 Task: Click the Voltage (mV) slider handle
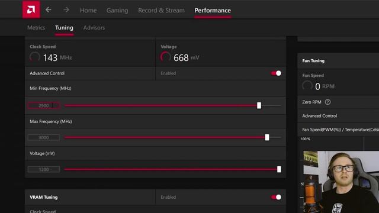pyautogui.click(x=279, y=169)
